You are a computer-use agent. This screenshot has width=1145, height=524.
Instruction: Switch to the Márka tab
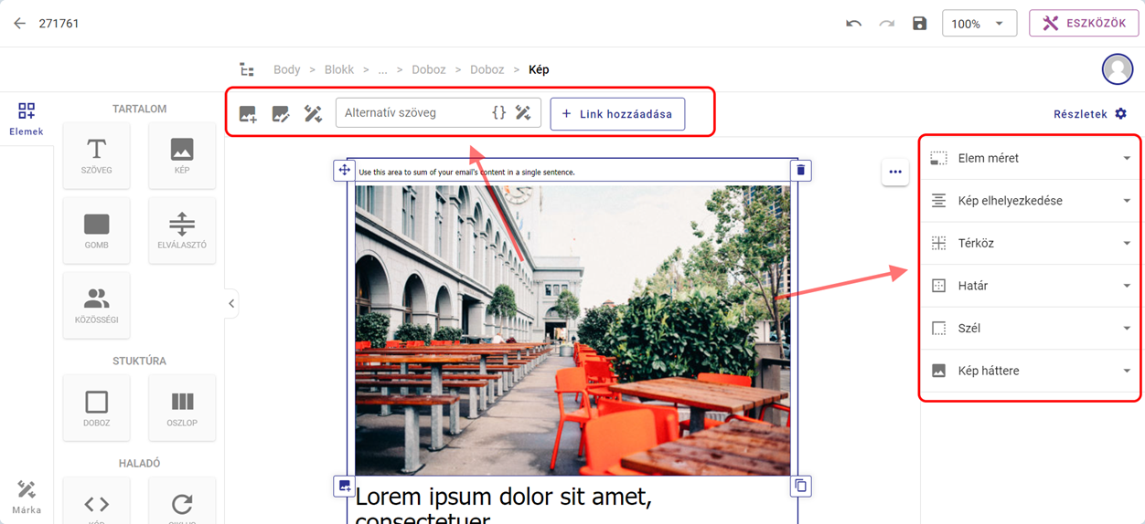coord(27,498)
